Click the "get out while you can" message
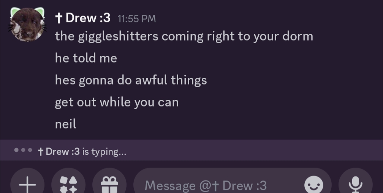Screen dimensions: 383x193 117,102
